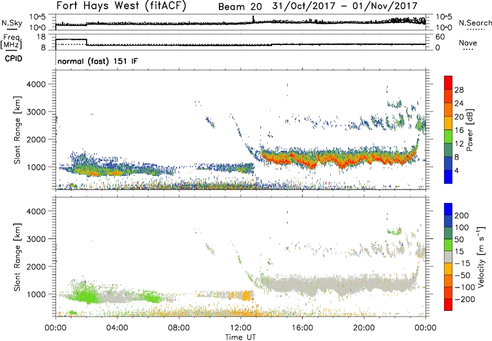Click the 04:00 tick label on the time axis
The height and width of the screenshot is (341, 492).
point(117,328)
